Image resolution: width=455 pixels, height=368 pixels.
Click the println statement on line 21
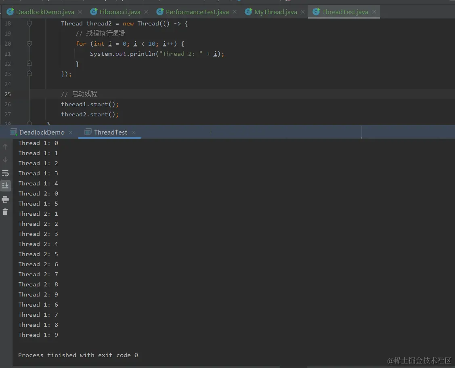tap(157, 54)
